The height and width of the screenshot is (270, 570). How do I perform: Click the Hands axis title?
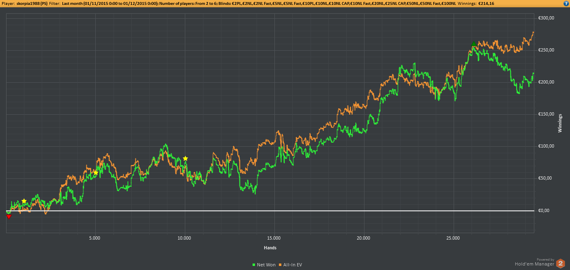[270, 248]
